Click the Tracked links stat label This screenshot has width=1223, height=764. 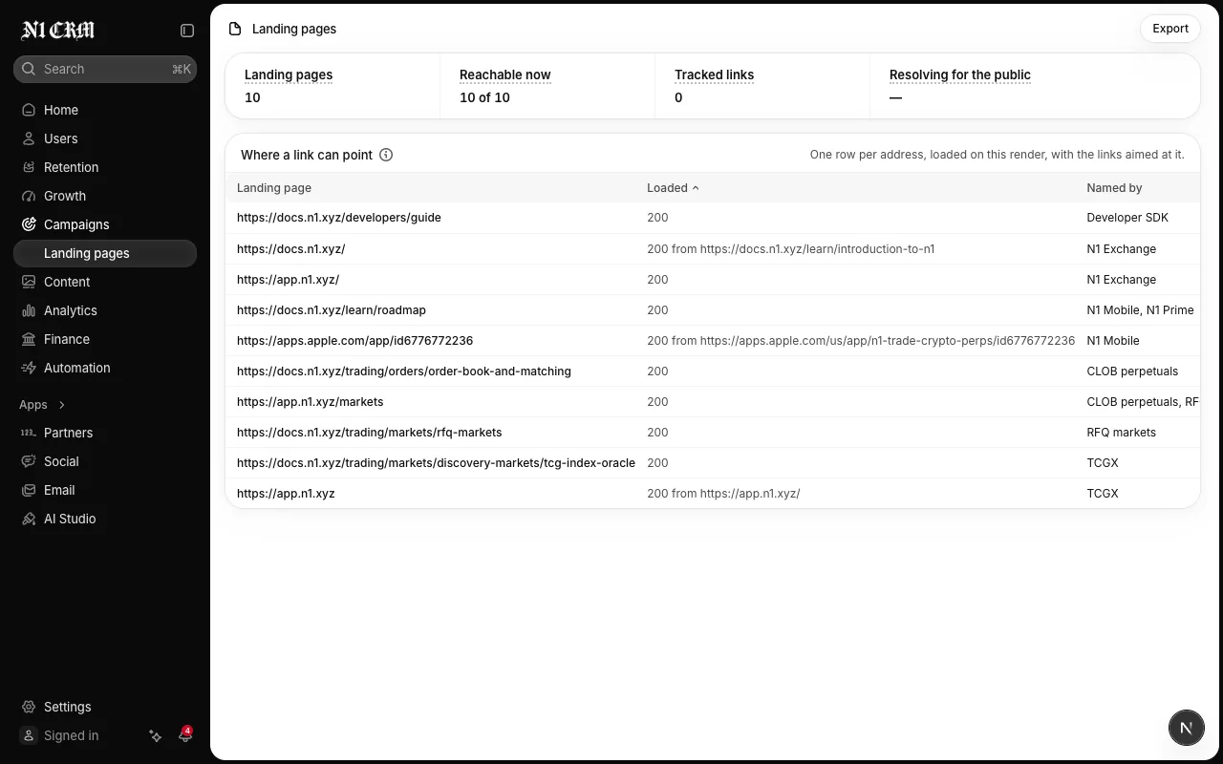tap(714, 74)
